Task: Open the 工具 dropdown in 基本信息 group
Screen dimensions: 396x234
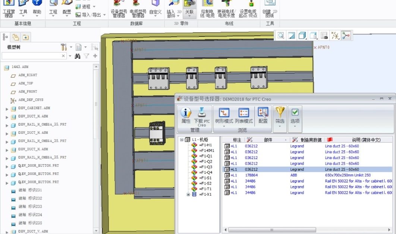Action: [x=23, y=9]
